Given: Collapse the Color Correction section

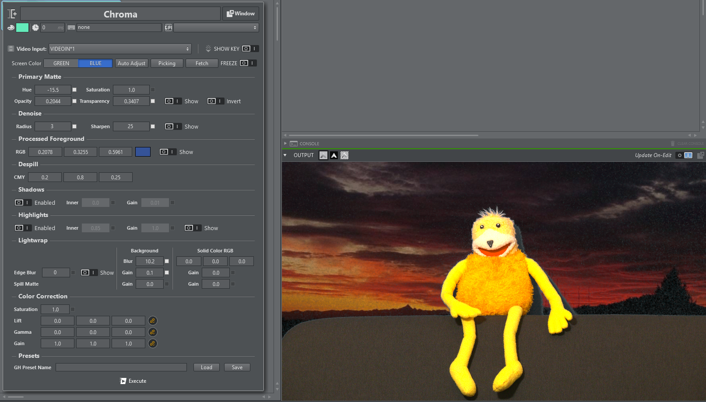Looking at the screenshot, I should [x=14, y=297].
